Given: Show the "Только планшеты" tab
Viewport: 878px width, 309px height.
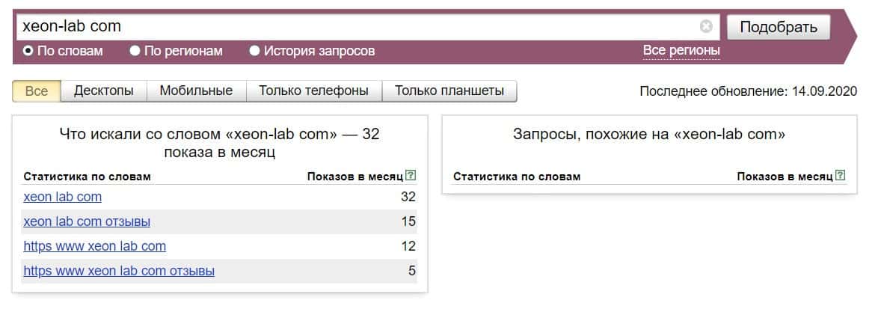Looking at the screenshot, I should (x=449, y=91).
